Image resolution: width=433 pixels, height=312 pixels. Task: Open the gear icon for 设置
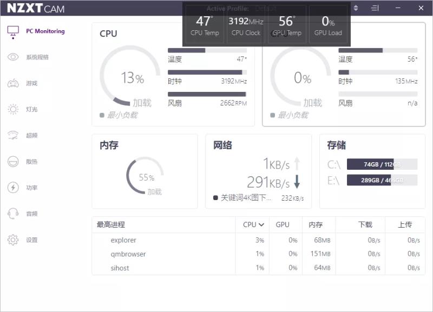13,240
